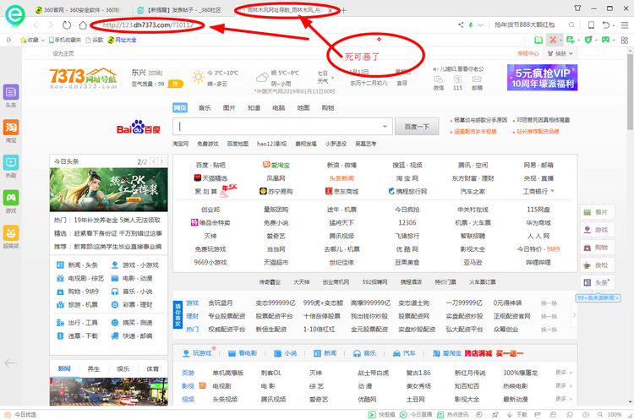The width and height of the screenshot is (634, 420).
Task: Expand address bar dropdown next to lightning
Action: (x=480, y=25)
